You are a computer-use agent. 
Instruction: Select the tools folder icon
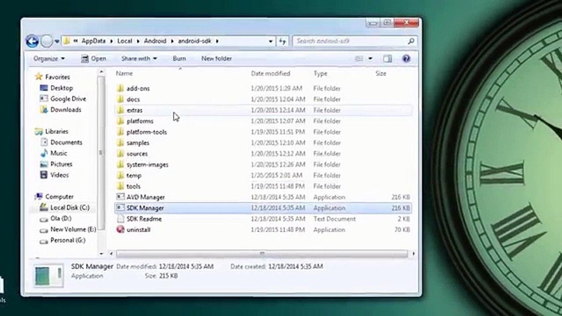tap(121, 186)
